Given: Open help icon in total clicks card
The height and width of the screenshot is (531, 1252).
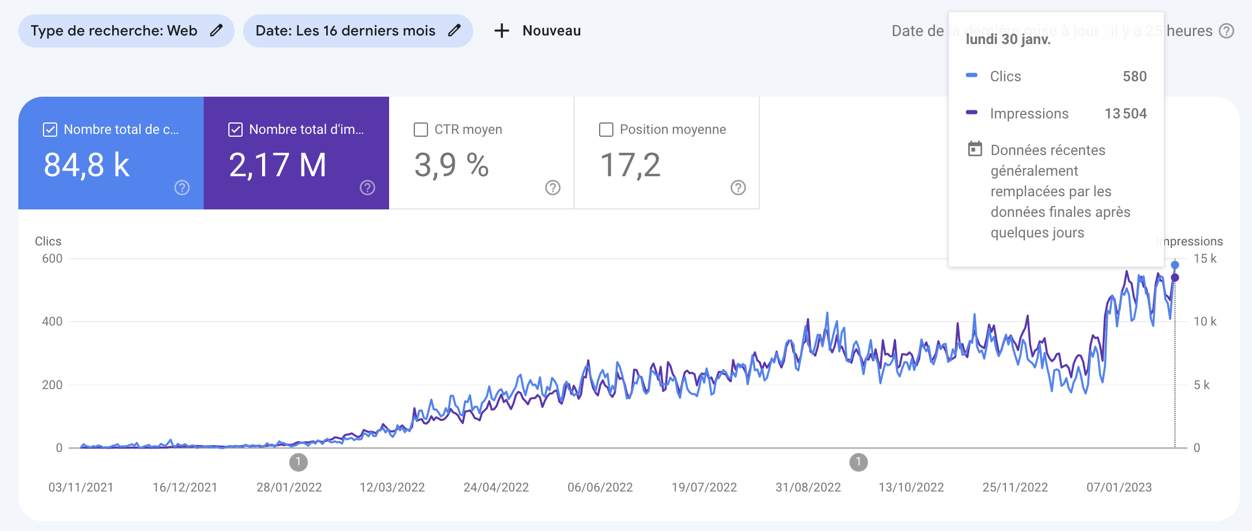Looking at the screenshot, I should click(182, 188).
